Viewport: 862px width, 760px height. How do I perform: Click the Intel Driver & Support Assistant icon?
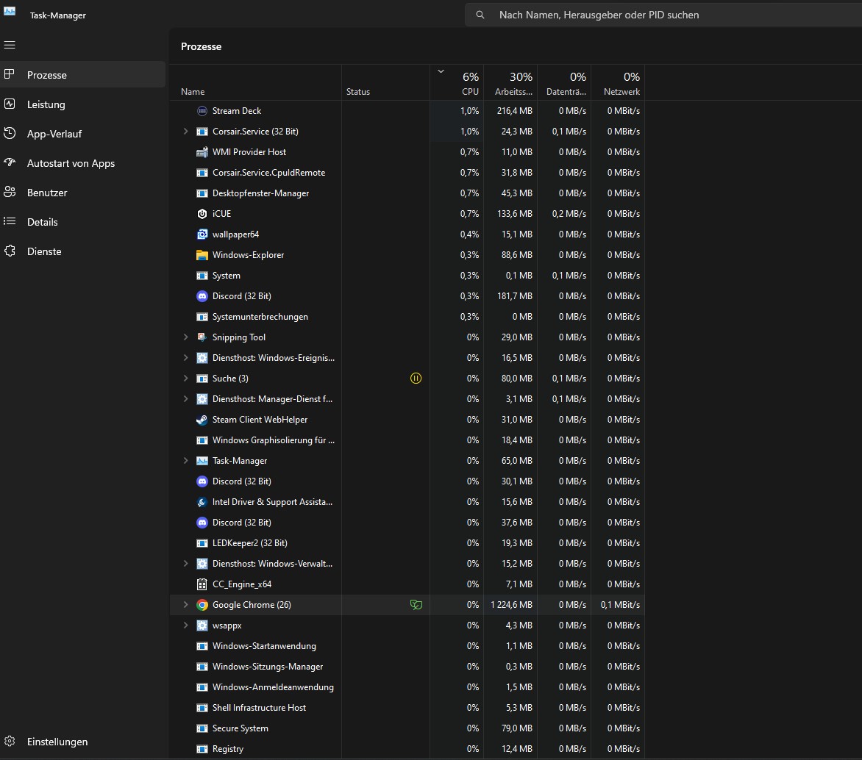click(x=202, y=502)
